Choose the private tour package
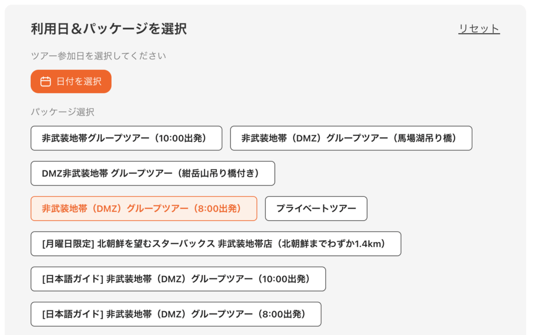Screen dimensions: 534x335 [316, 208]
